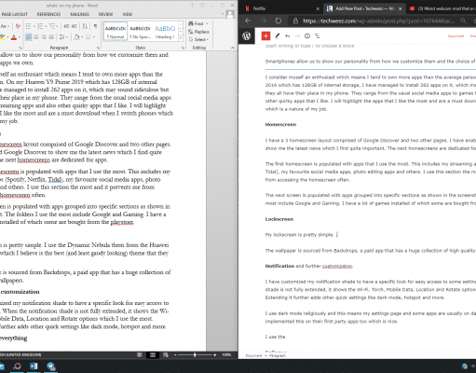This screenshot has height=373, width=476.
Task: Reload the page with the browser refresh icon
Action: click(279, 21)
